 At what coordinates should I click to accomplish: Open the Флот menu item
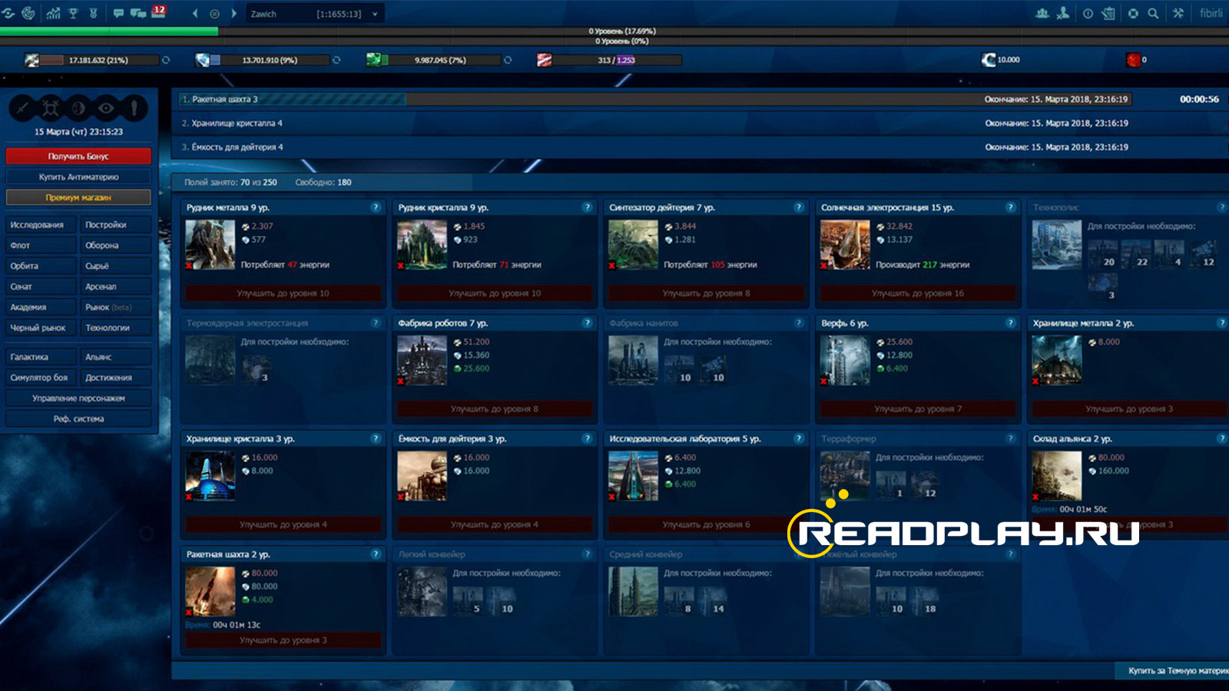pos(41,246)
